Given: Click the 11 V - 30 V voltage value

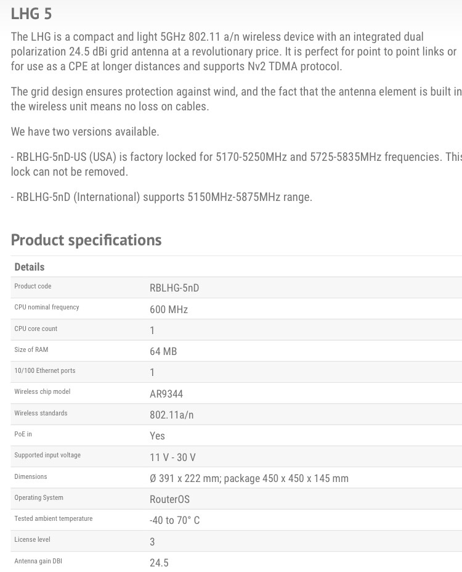Looking at the screenshot, I should point(172,457).
